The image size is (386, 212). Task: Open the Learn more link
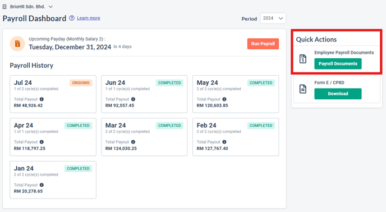point(89,18)
